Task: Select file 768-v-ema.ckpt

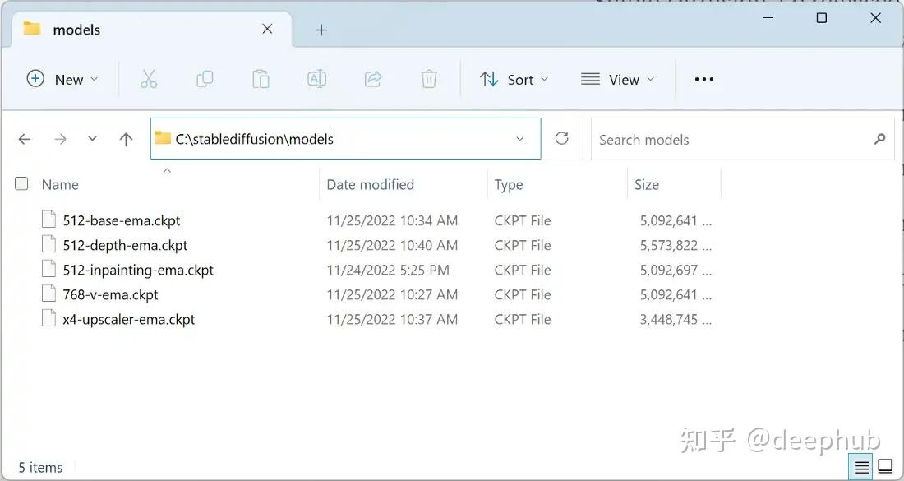Action: (111, 294)
